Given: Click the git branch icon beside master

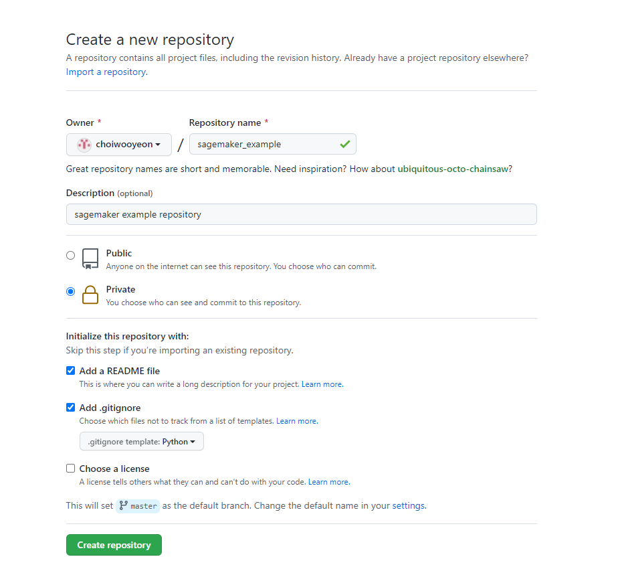Looking at the screenshot, I should pos(123,505).
